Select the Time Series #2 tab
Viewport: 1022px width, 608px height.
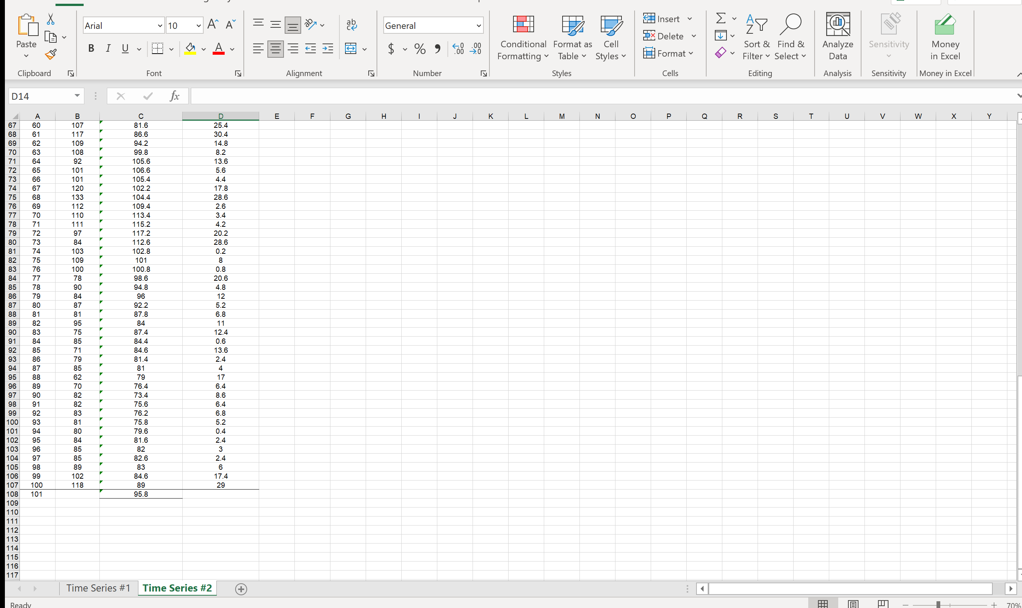tap(177, 587)
